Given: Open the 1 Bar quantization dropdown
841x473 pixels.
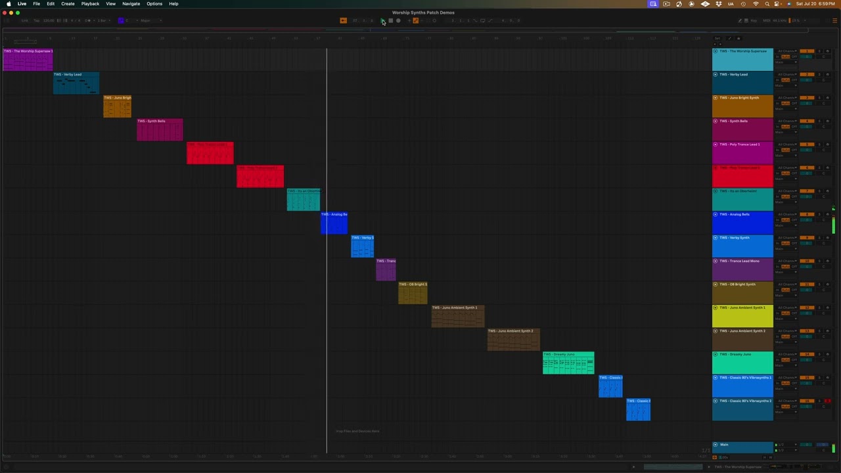Looking at the screenshot, I should [x=102, y=20].
